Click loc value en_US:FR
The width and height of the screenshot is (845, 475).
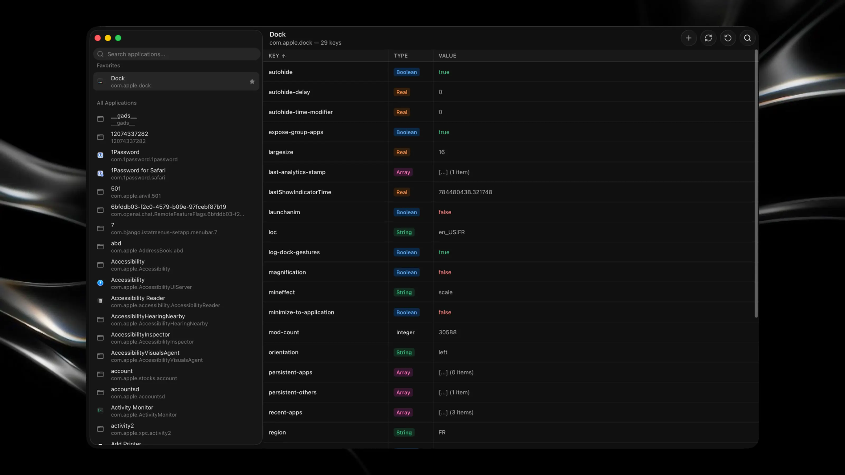pos(451,232)
